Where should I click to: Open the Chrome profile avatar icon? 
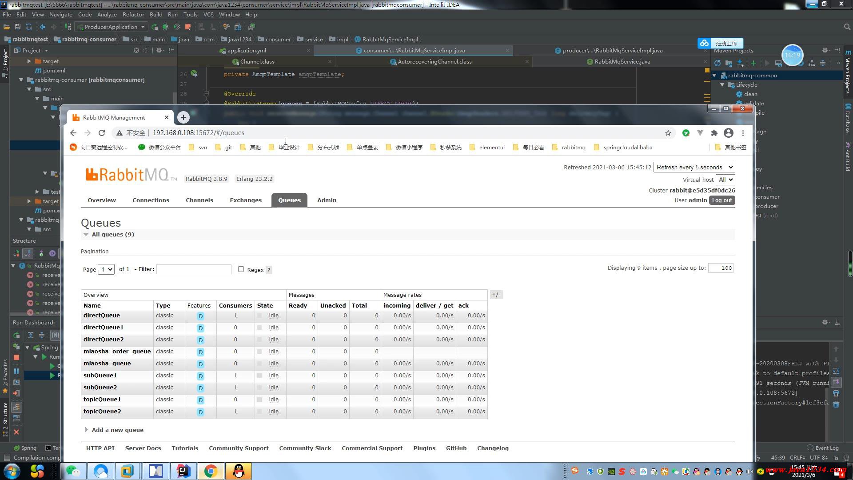coord(729,132)
